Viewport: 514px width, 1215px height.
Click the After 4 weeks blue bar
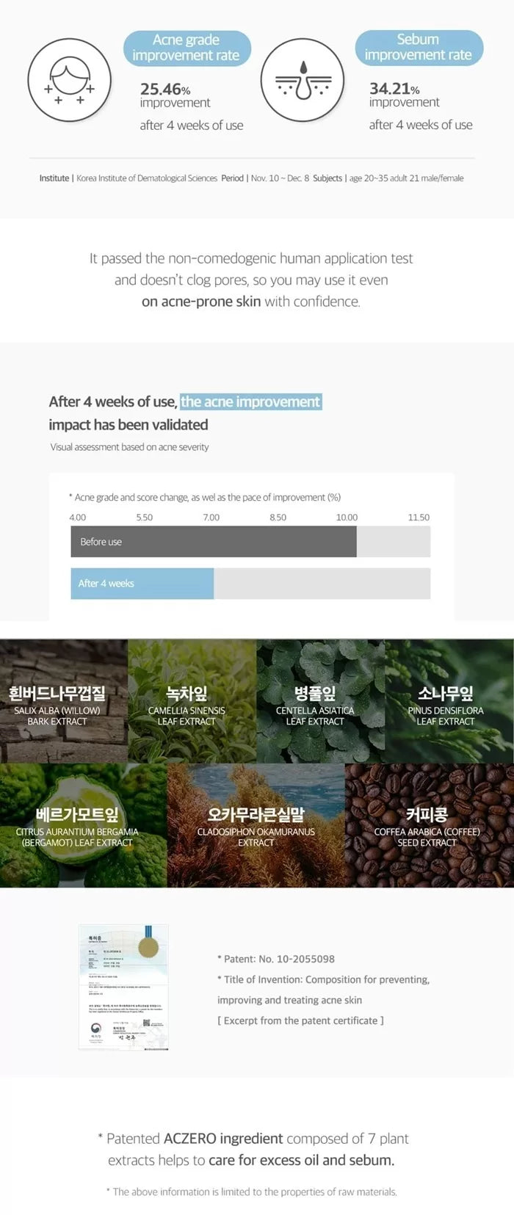point(142,583)
